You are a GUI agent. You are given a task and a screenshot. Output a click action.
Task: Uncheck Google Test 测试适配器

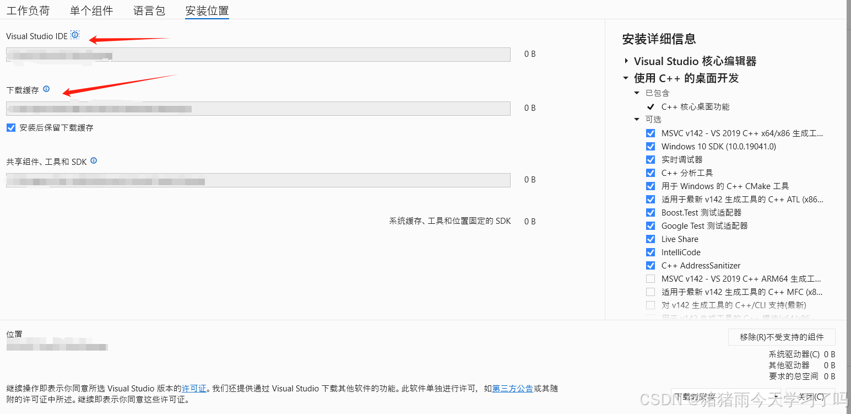point(651,226)
